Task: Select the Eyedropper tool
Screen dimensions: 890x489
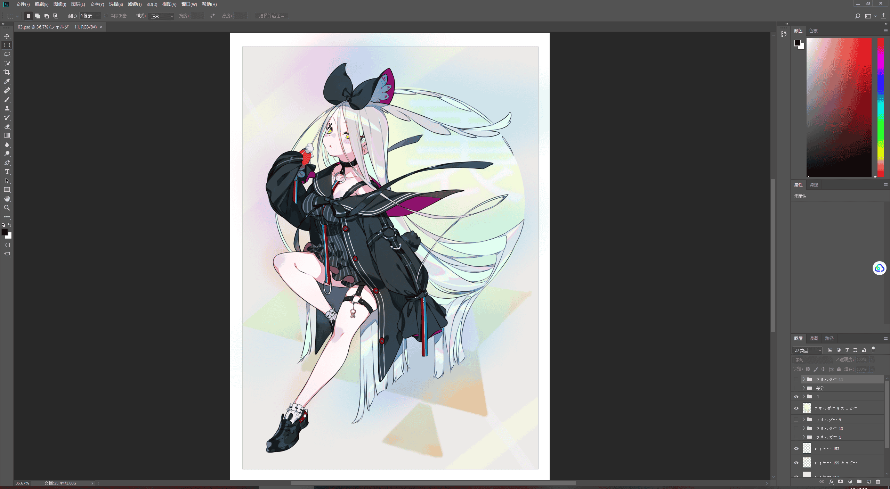Action: [x=7, y=81]
